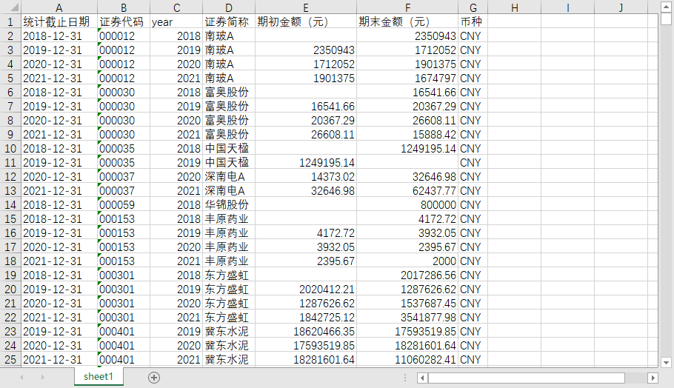This screenshot has width=674, height=388.
Task: Click the vertical scrollbar thumb
Action: (x=666, y=20)
